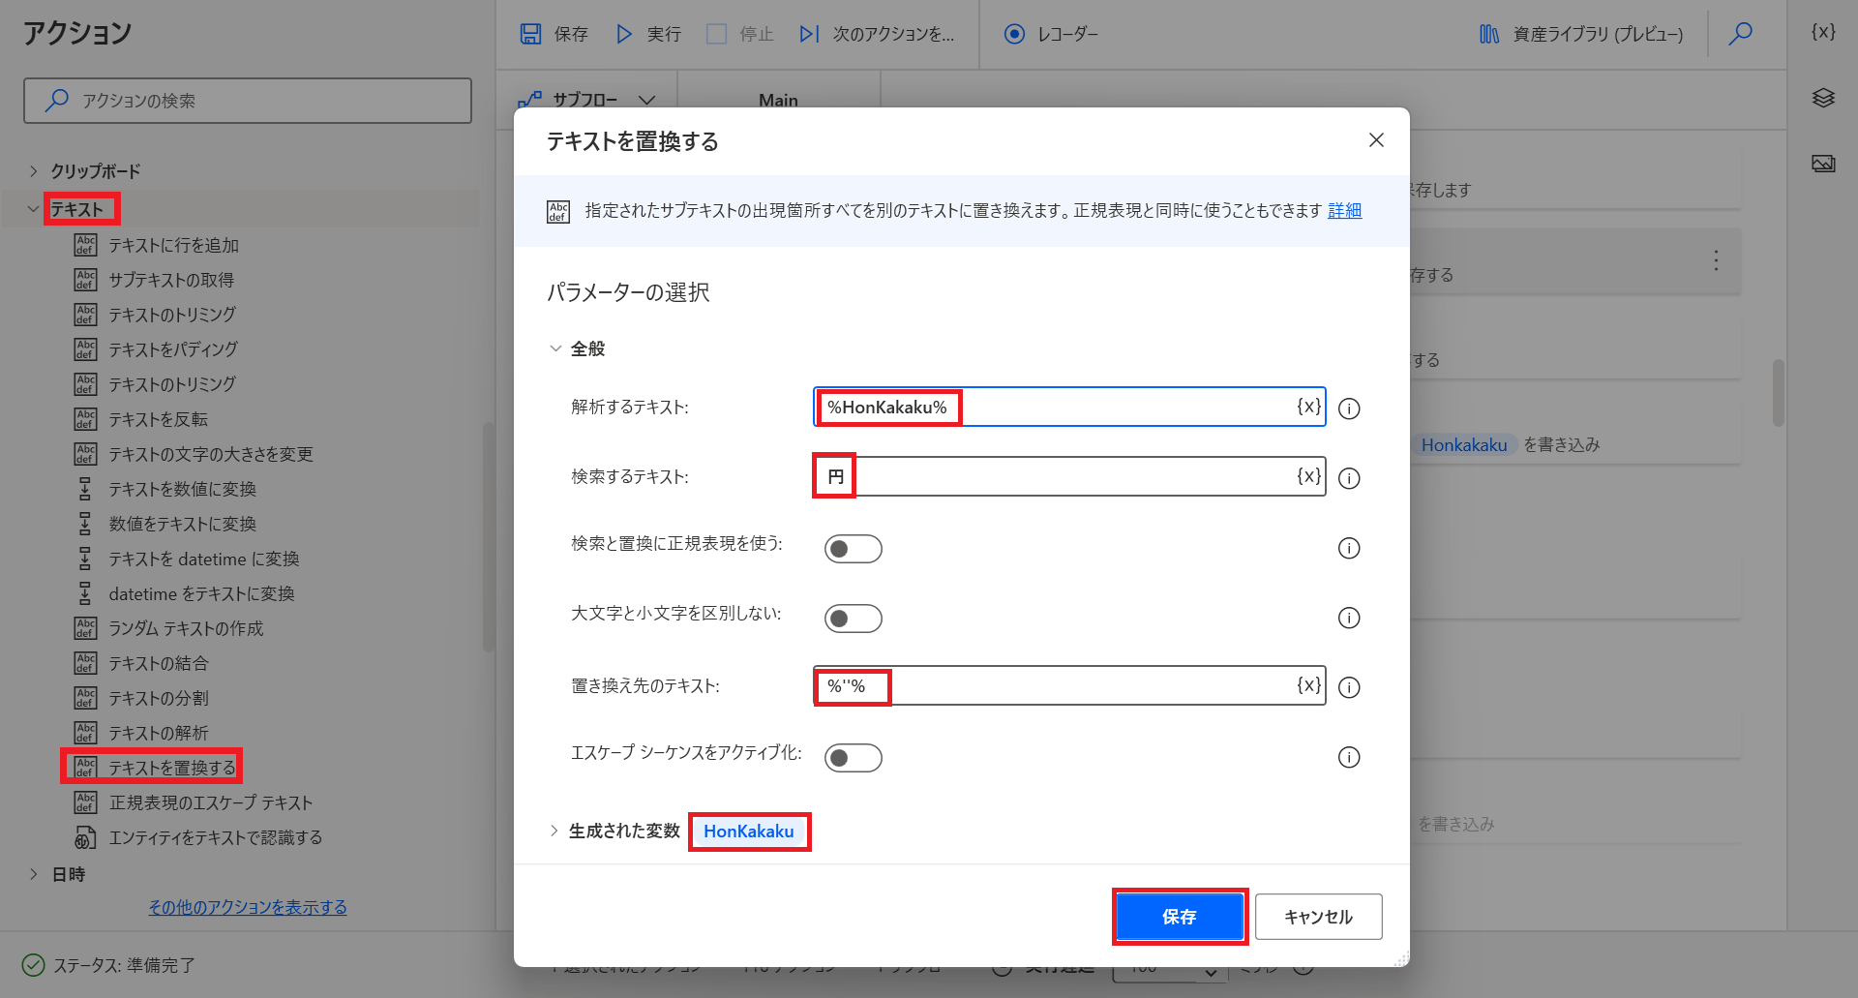
Task: Insert variable via {x} in 検索するテキスト field
Action: tap(1308, 476)
